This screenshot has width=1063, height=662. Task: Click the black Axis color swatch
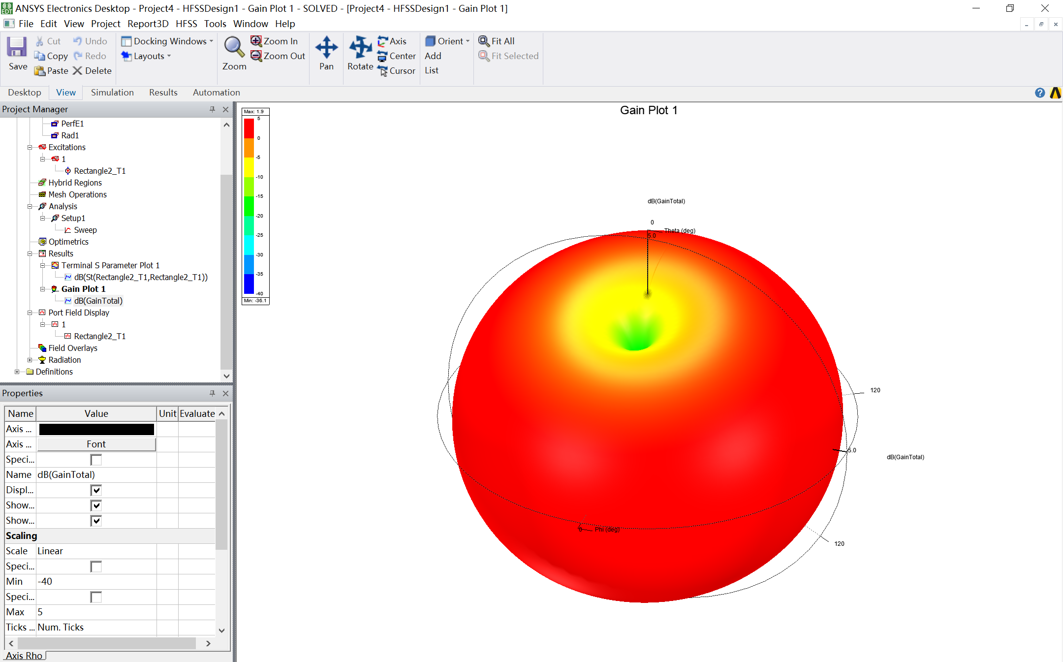click(96, 429)
